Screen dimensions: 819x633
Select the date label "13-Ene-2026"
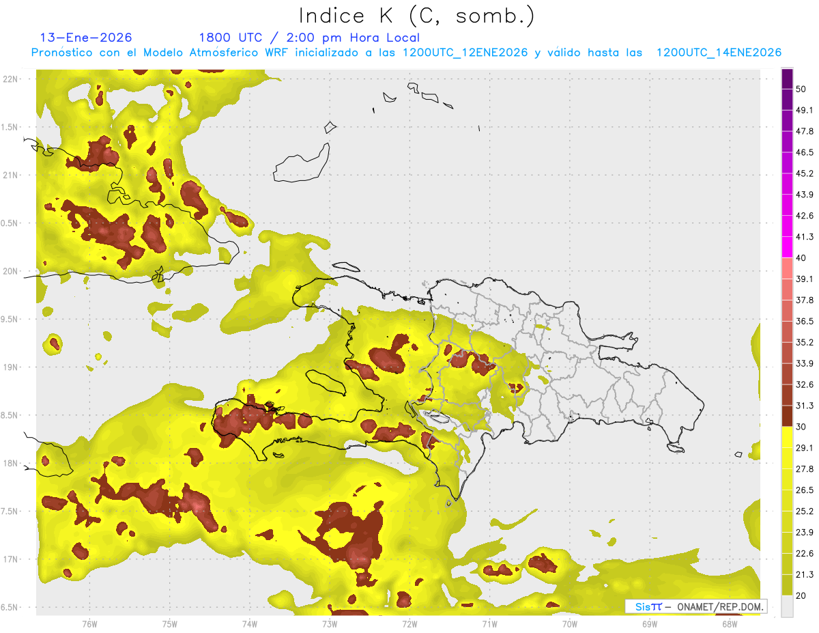pos(86,38)
